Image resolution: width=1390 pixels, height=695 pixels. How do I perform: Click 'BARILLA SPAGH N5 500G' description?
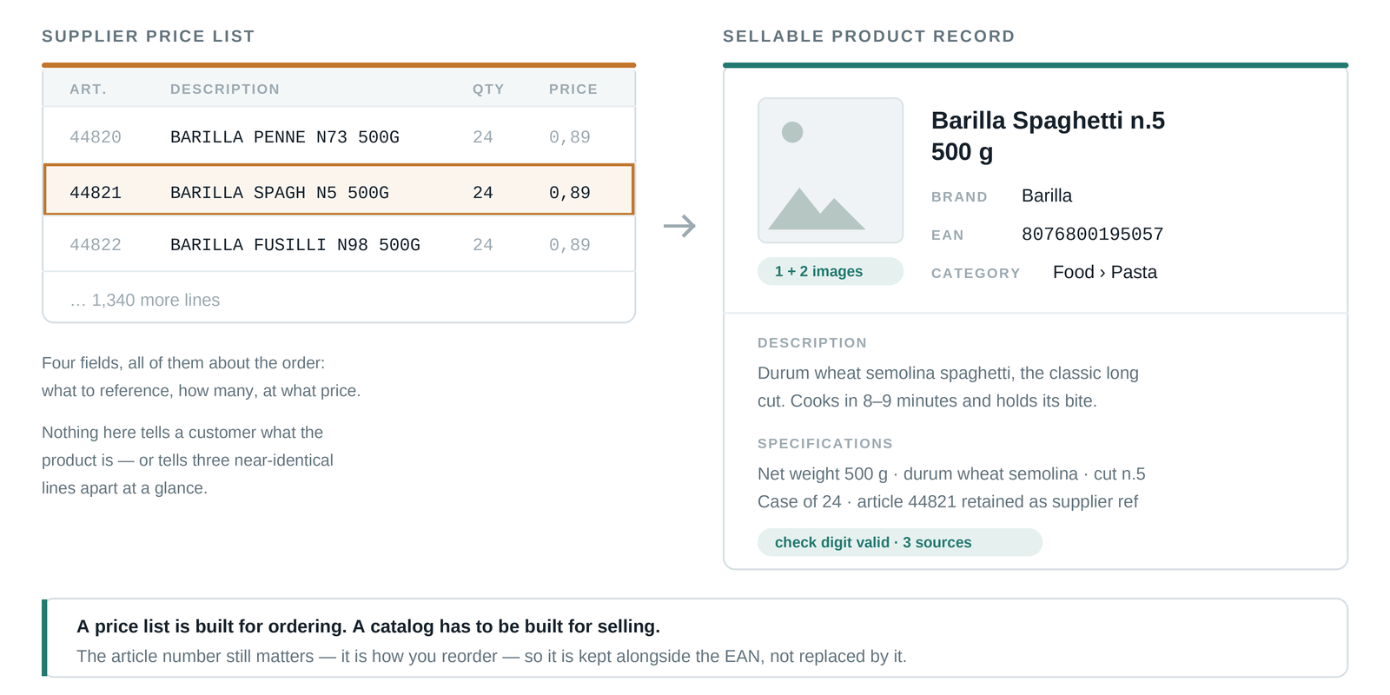280,193
